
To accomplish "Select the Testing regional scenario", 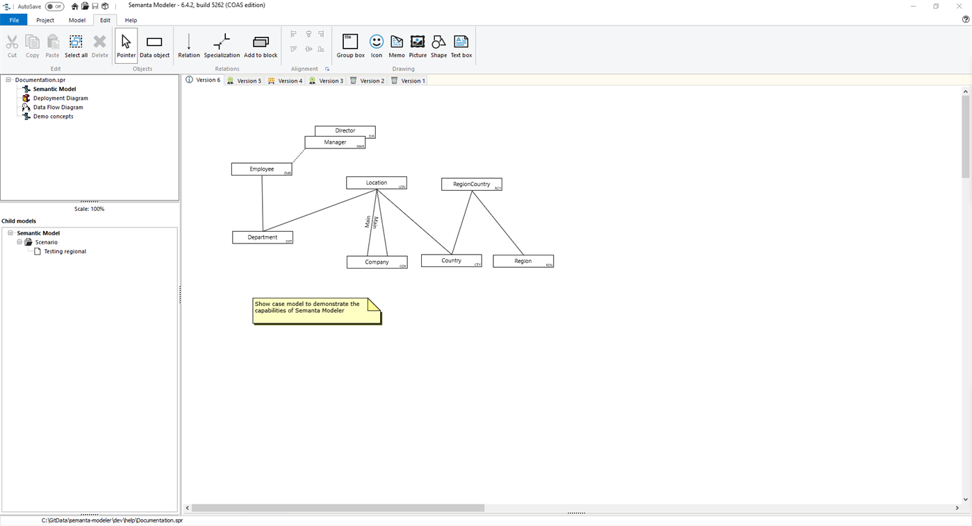I will click(x=63, y=251).
